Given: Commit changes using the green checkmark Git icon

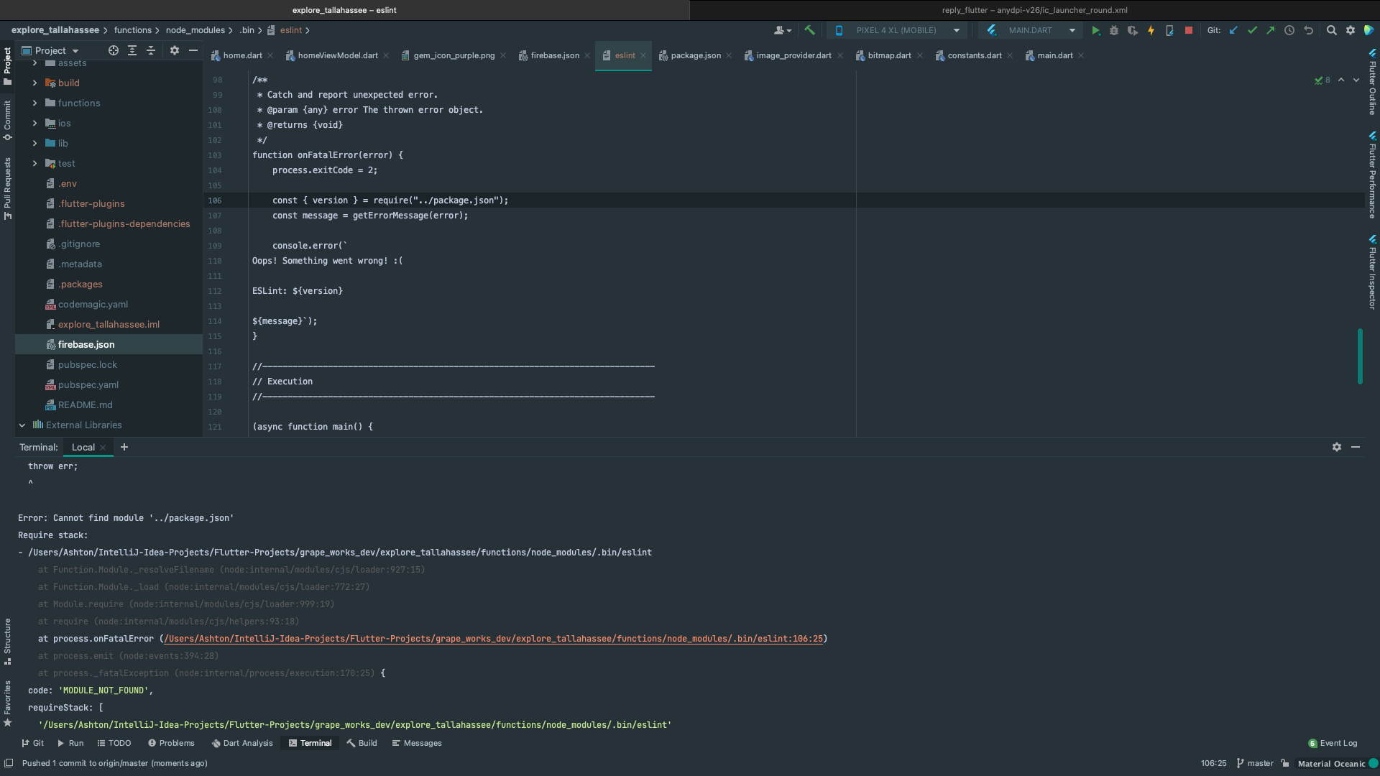Looking at the screenshot, I should 1253,31.
